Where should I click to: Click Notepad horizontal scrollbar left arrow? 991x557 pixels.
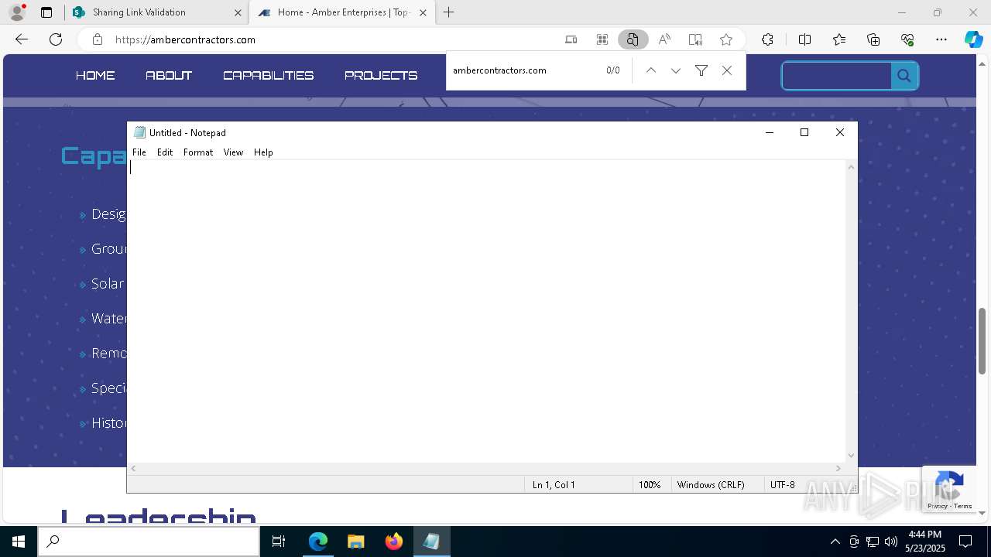[134, 468]
